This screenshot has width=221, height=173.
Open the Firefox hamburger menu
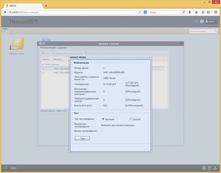215,12
